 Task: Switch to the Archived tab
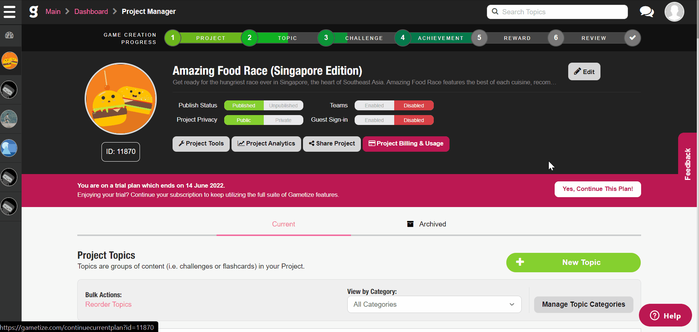(427, 224)
